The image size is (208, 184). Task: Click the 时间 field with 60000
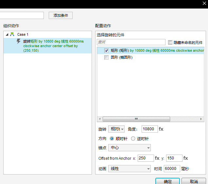[172, 169]
